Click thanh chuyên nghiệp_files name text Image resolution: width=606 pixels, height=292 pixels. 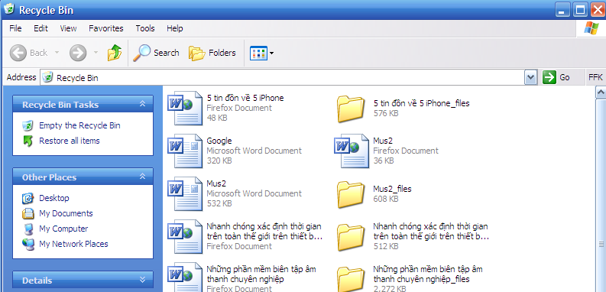click(x=422, y=279)
